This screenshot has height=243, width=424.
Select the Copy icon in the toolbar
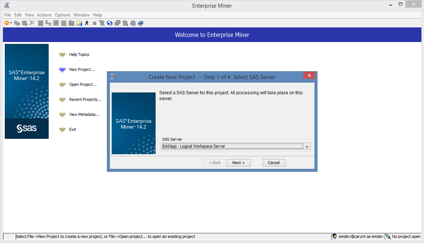pyautogui.click(x=17, y=23)
